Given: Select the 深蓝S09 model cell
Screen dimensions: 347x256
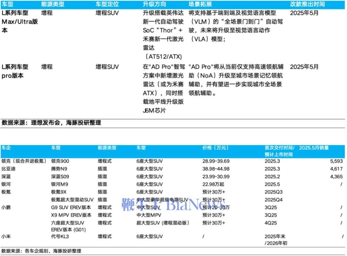Looking at the screenshot, I should 60,176.
